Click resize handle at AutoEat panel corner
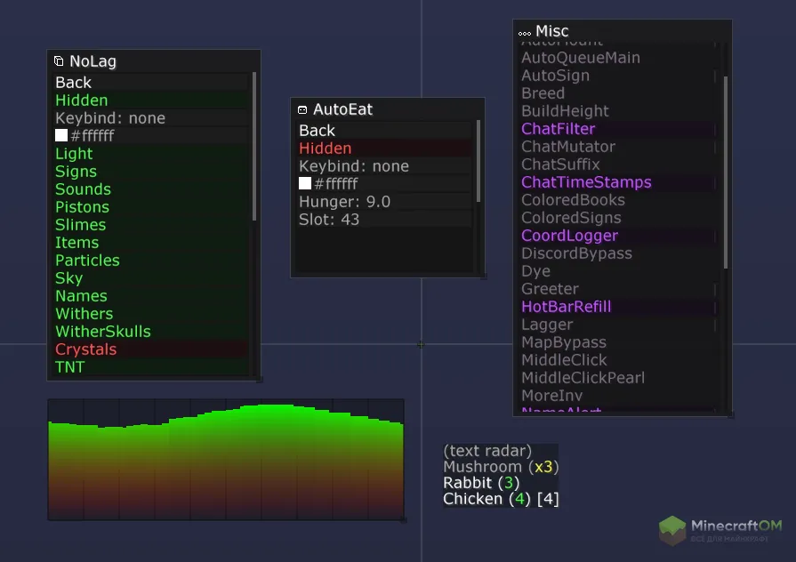Image resolution: width=796 pixels, height=562 pixels. pos(483,276)
